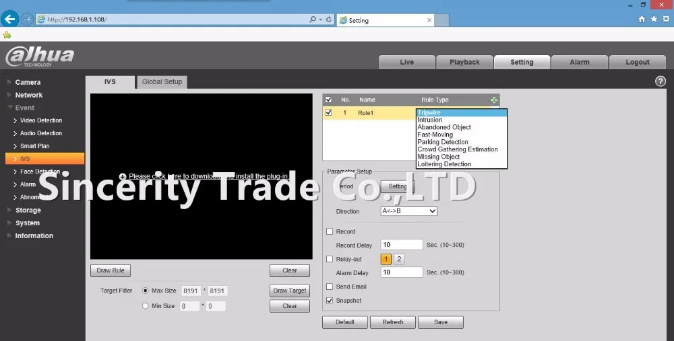
Task: Choose Tripwire in rule type list
Action: [461, 112]
